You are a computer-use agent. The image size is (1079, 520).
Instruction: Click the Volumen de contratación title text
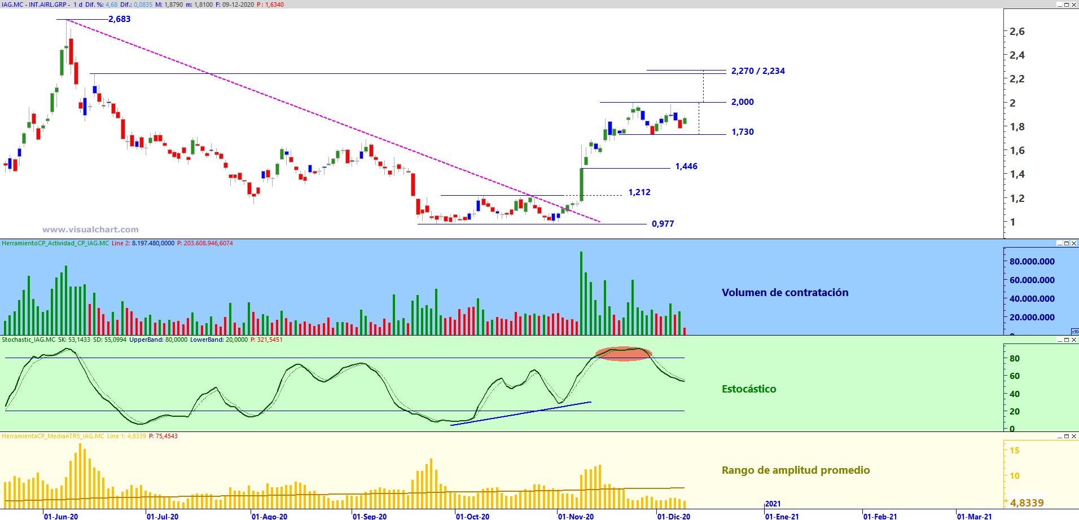click(785, 292)
